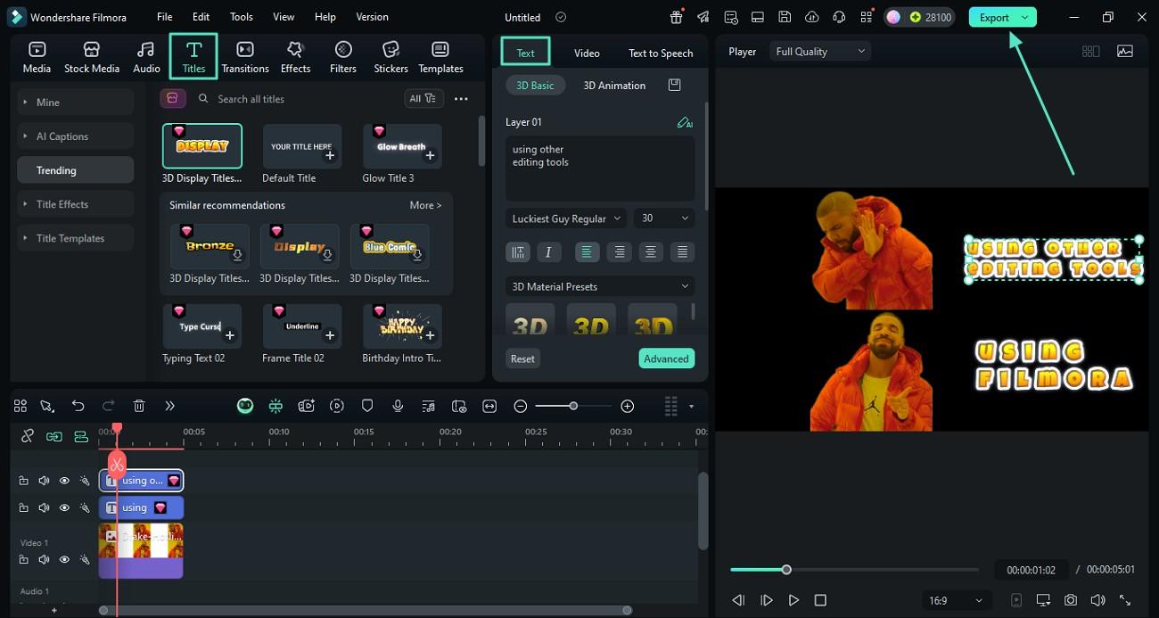Open the Export dropdown arrow
This screenshot has width=1159, height=618.
coord(1025,17)
